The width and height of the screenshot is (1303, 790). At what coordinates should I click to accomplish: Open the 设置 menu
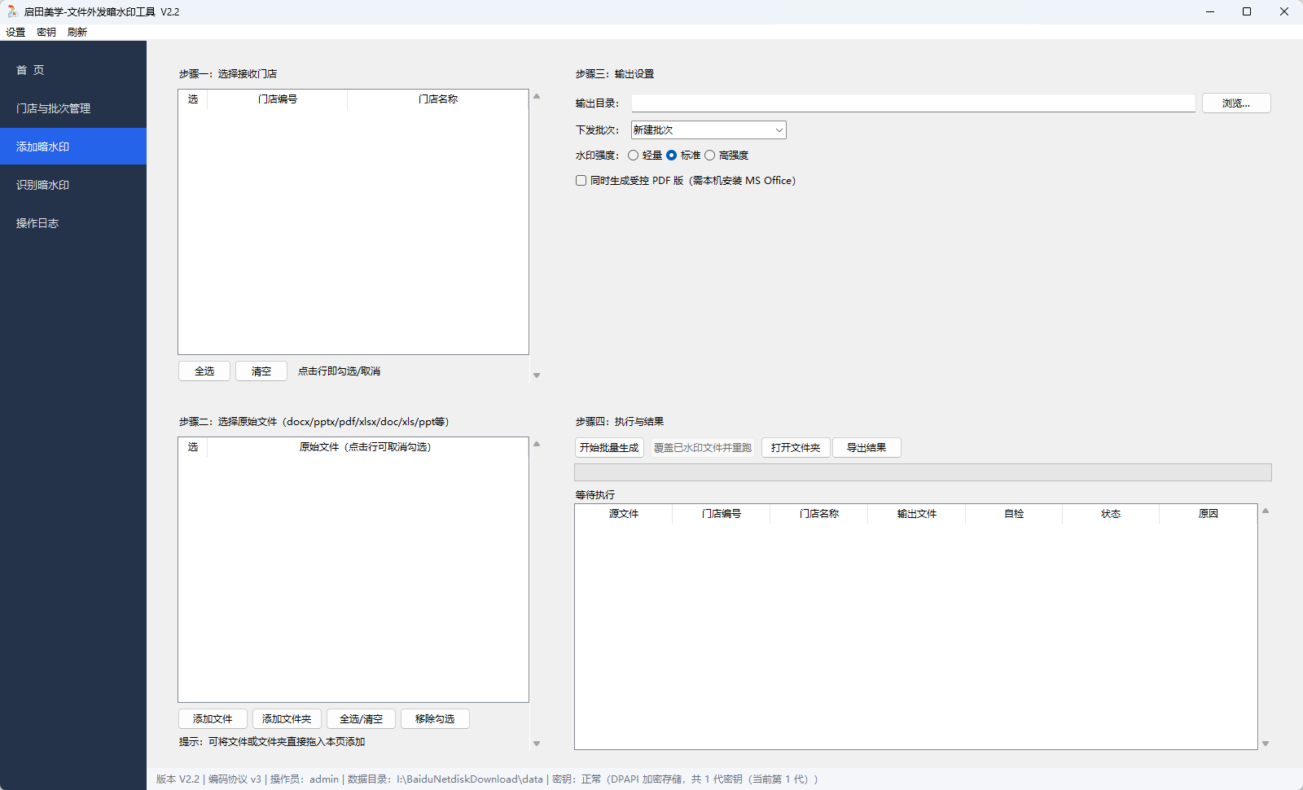[15, 33]
